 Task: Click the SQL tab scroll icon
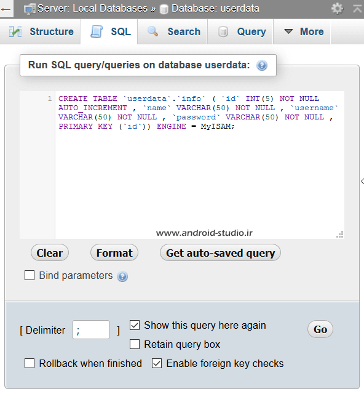pos(97,31)
